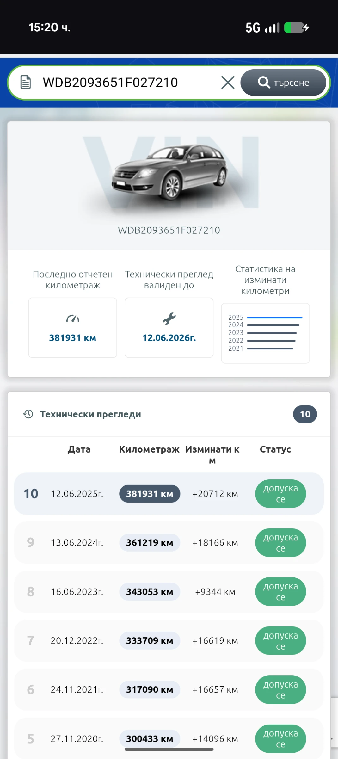
Task: Click the VIN number input field
Action: coord(126,83)
